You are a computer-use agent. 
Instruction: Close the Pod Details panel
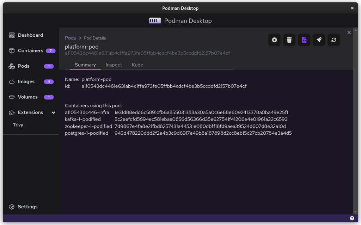[x=349, y=32]
